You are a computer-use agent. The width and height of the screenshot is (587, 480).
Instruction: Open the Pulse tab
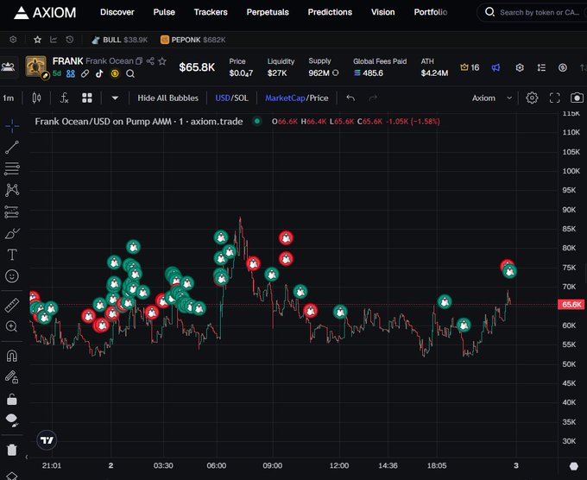(x=164, y=12)
